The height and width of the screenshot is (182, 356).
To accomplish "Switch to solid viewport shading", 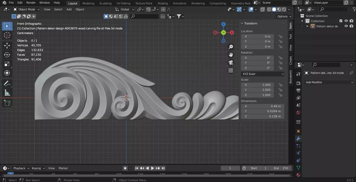I will point(274,9).
